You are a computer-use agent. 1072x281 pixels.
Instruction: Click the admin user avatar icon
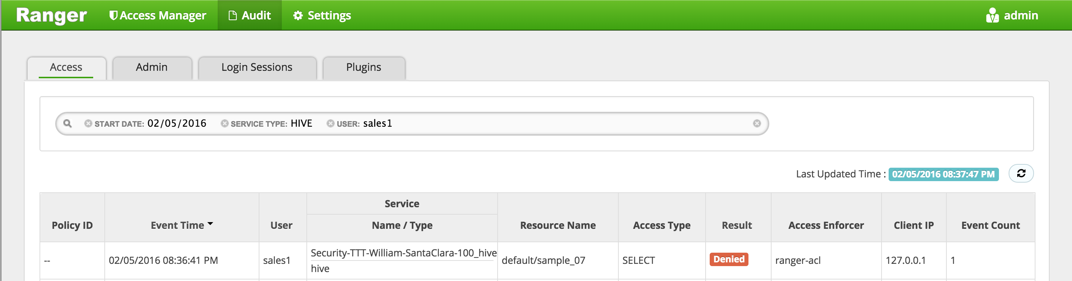(x=992, y=15)
